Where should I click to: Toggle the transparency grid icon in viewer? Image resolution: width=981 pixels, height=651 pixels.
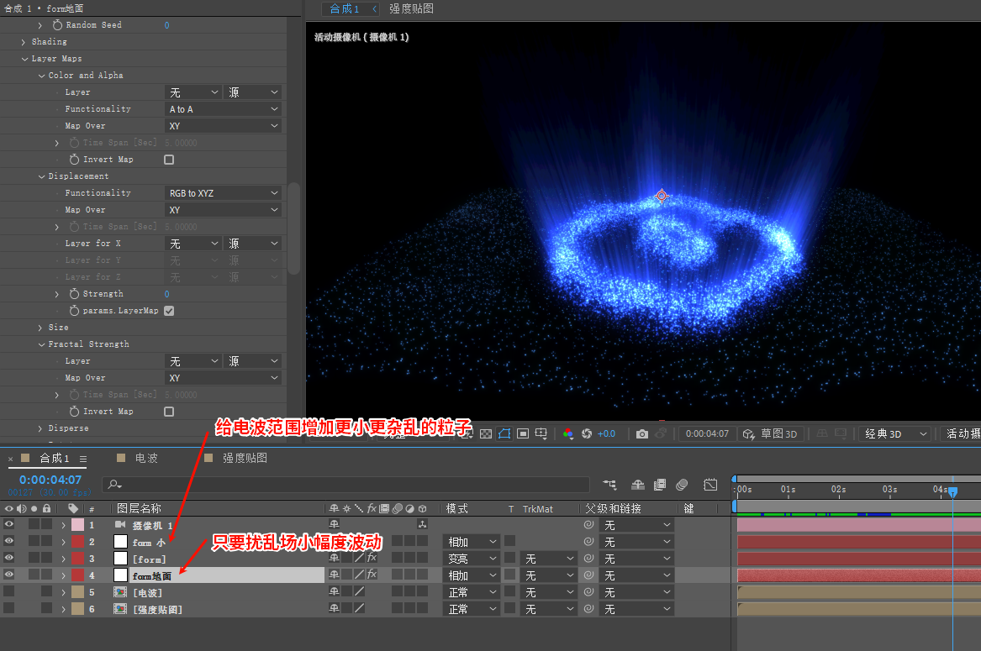point(486,434)
